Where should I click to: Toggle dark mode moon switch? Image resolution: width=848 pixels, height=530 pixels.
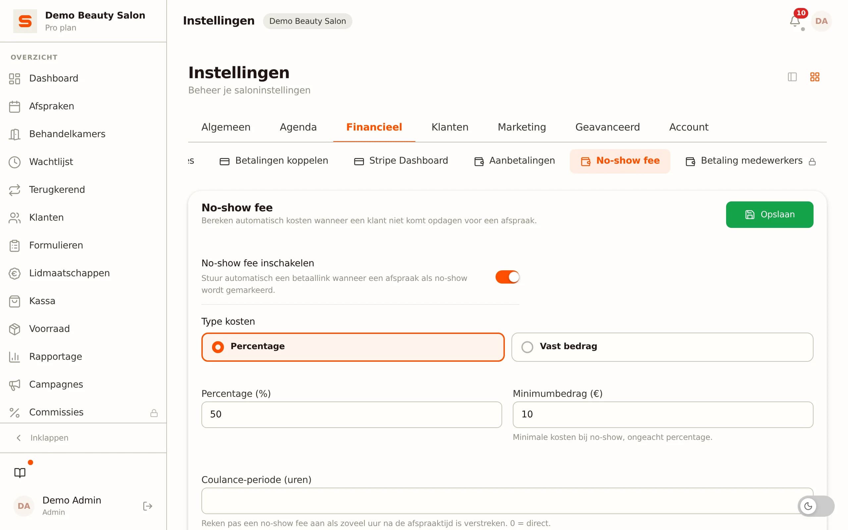[816, 506]
